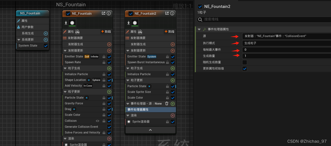Add module to 发射器更新 in NE_Fountain

(109, 50)
